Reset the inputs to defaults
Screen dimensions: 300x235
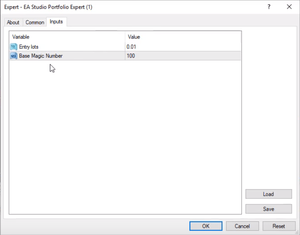(279, 226)
